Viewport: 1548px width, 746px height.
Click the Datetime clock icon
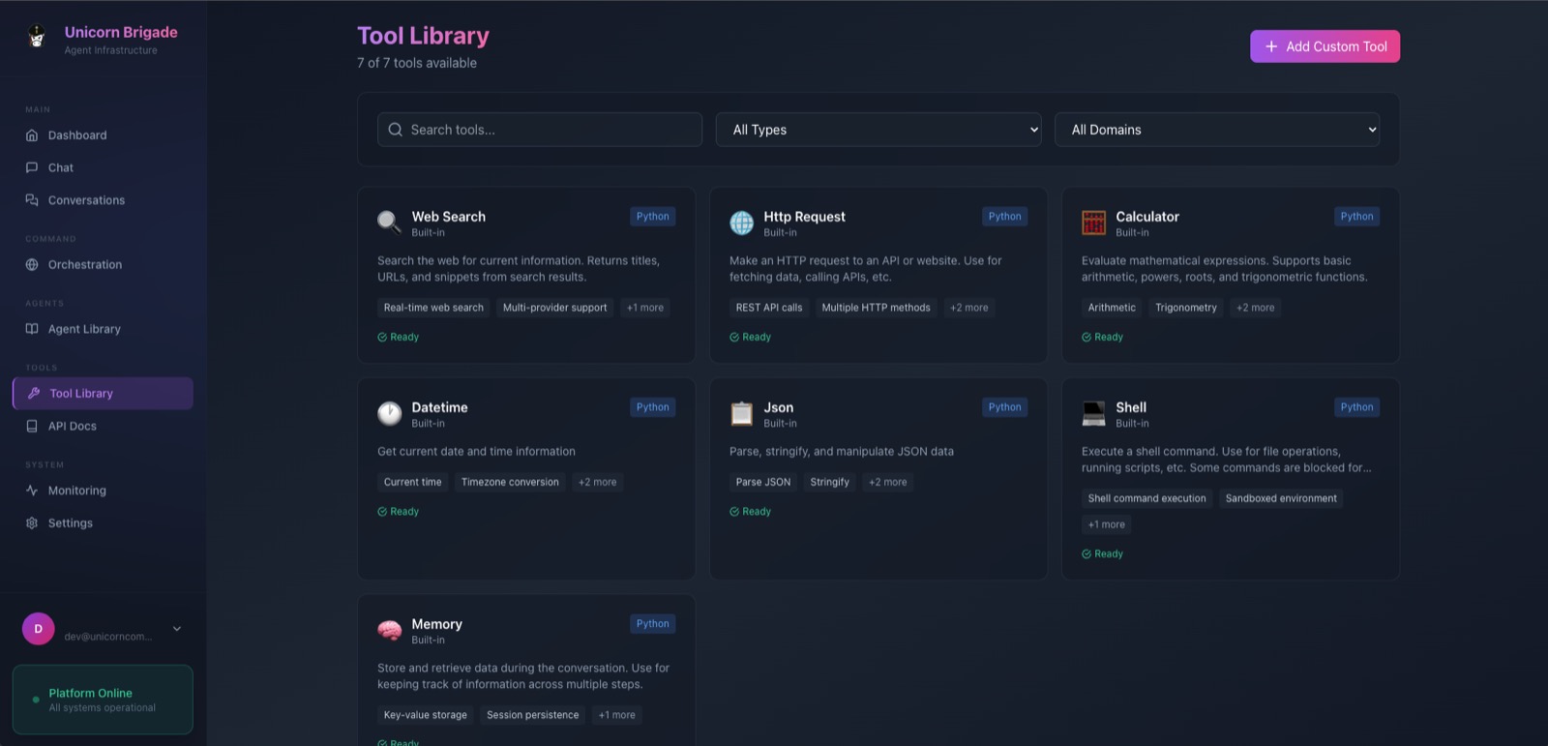click(389, 413)
